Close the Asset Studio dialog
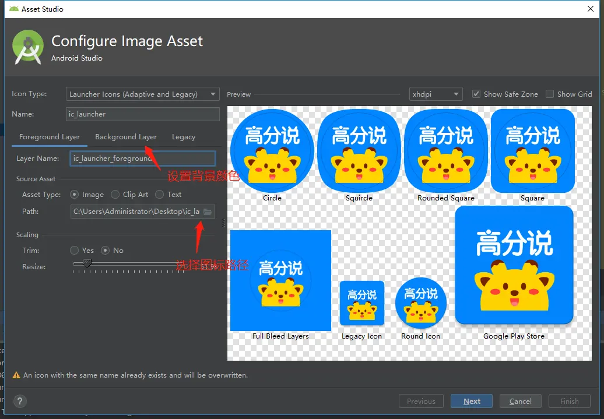This screenshot has height=419, width=604. coord(590,9)
